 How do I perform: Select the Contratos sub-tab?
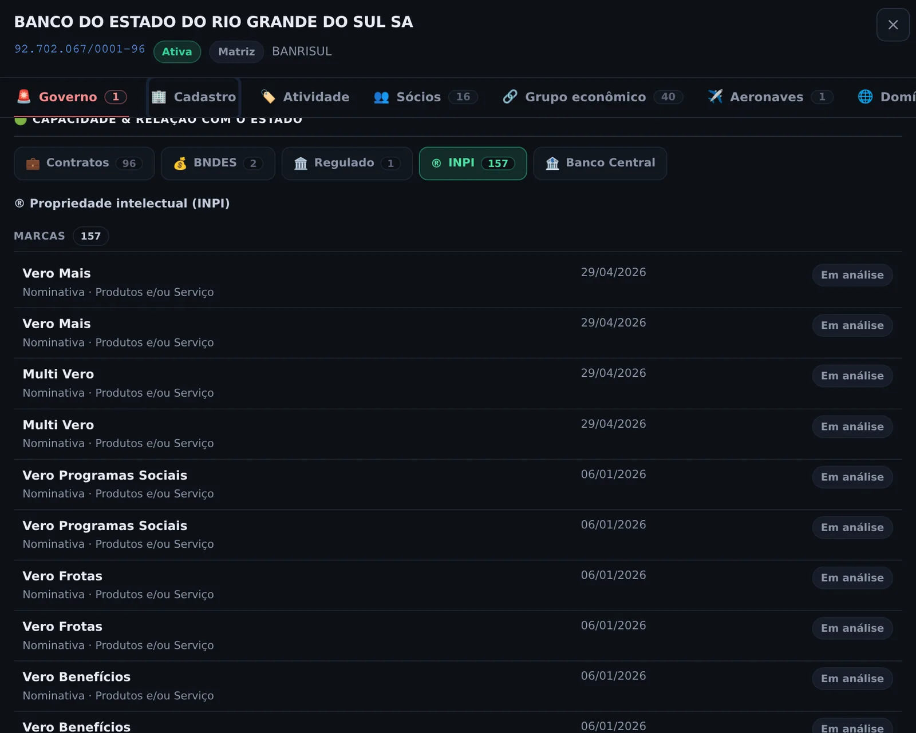click(84, 164)
